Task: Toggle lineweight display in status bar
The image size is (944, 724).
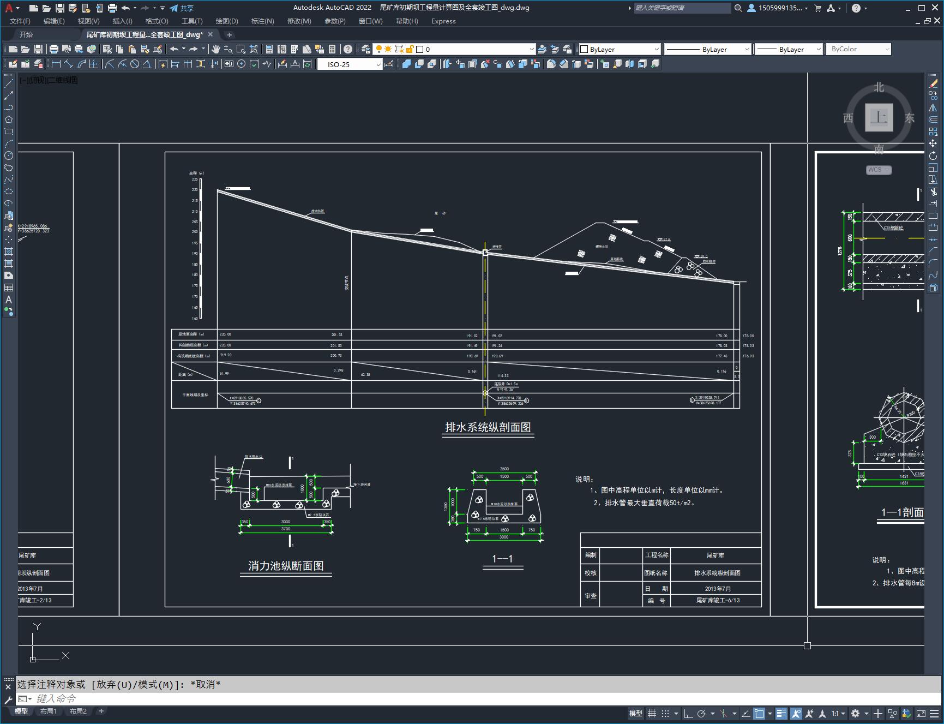Action: tap(781, 713)
